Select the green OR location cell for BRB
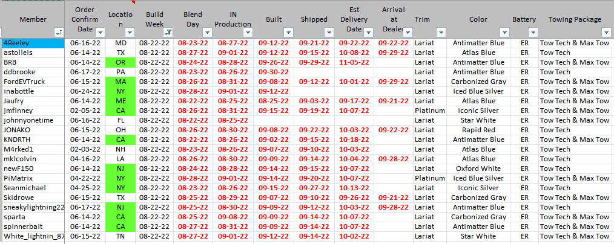Screen dimensions: 614x244 [x=120, y=62]
